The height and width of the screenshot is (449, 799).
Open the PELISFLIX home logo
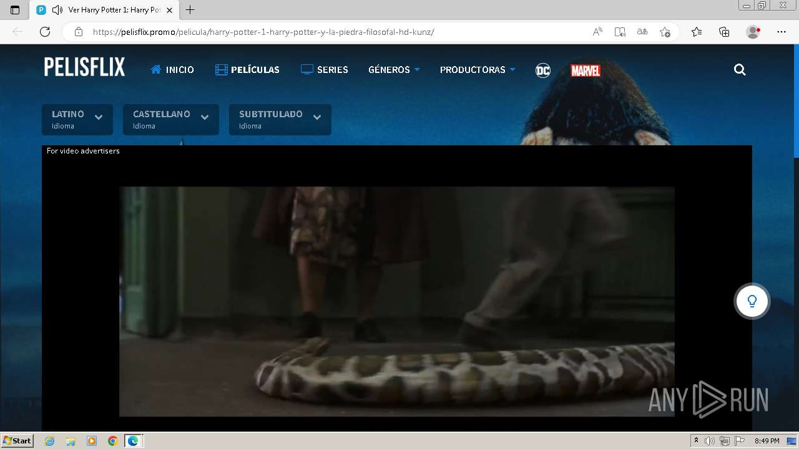84,67
